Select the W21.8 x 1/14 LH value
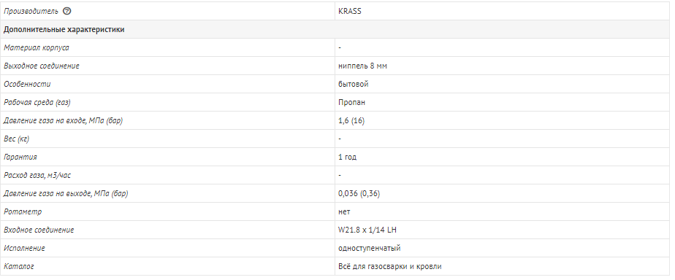675x280 pixels. 367,230
